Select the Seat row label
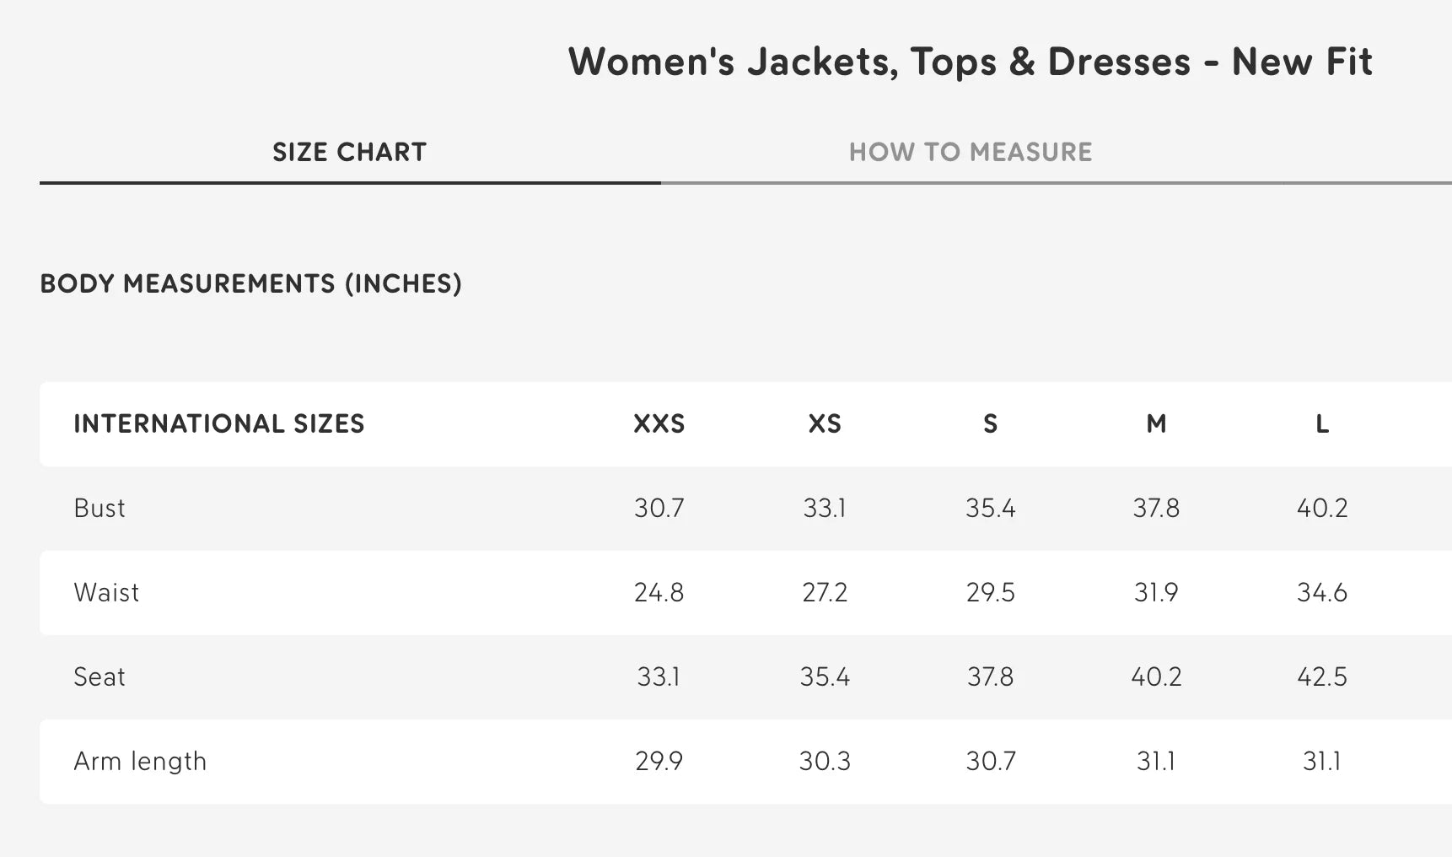 click(x=99, y=676)
